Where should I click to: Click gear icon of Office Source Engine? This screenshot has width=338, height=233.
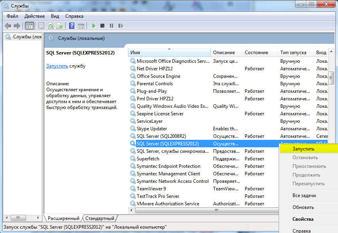tap(132, 76)
